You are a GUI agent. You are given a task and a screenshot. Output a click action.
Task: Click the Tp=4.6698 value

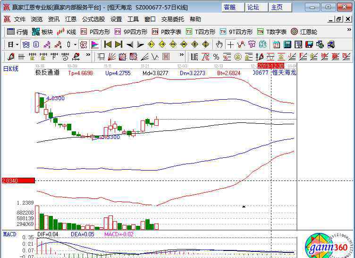pos(81,73)
